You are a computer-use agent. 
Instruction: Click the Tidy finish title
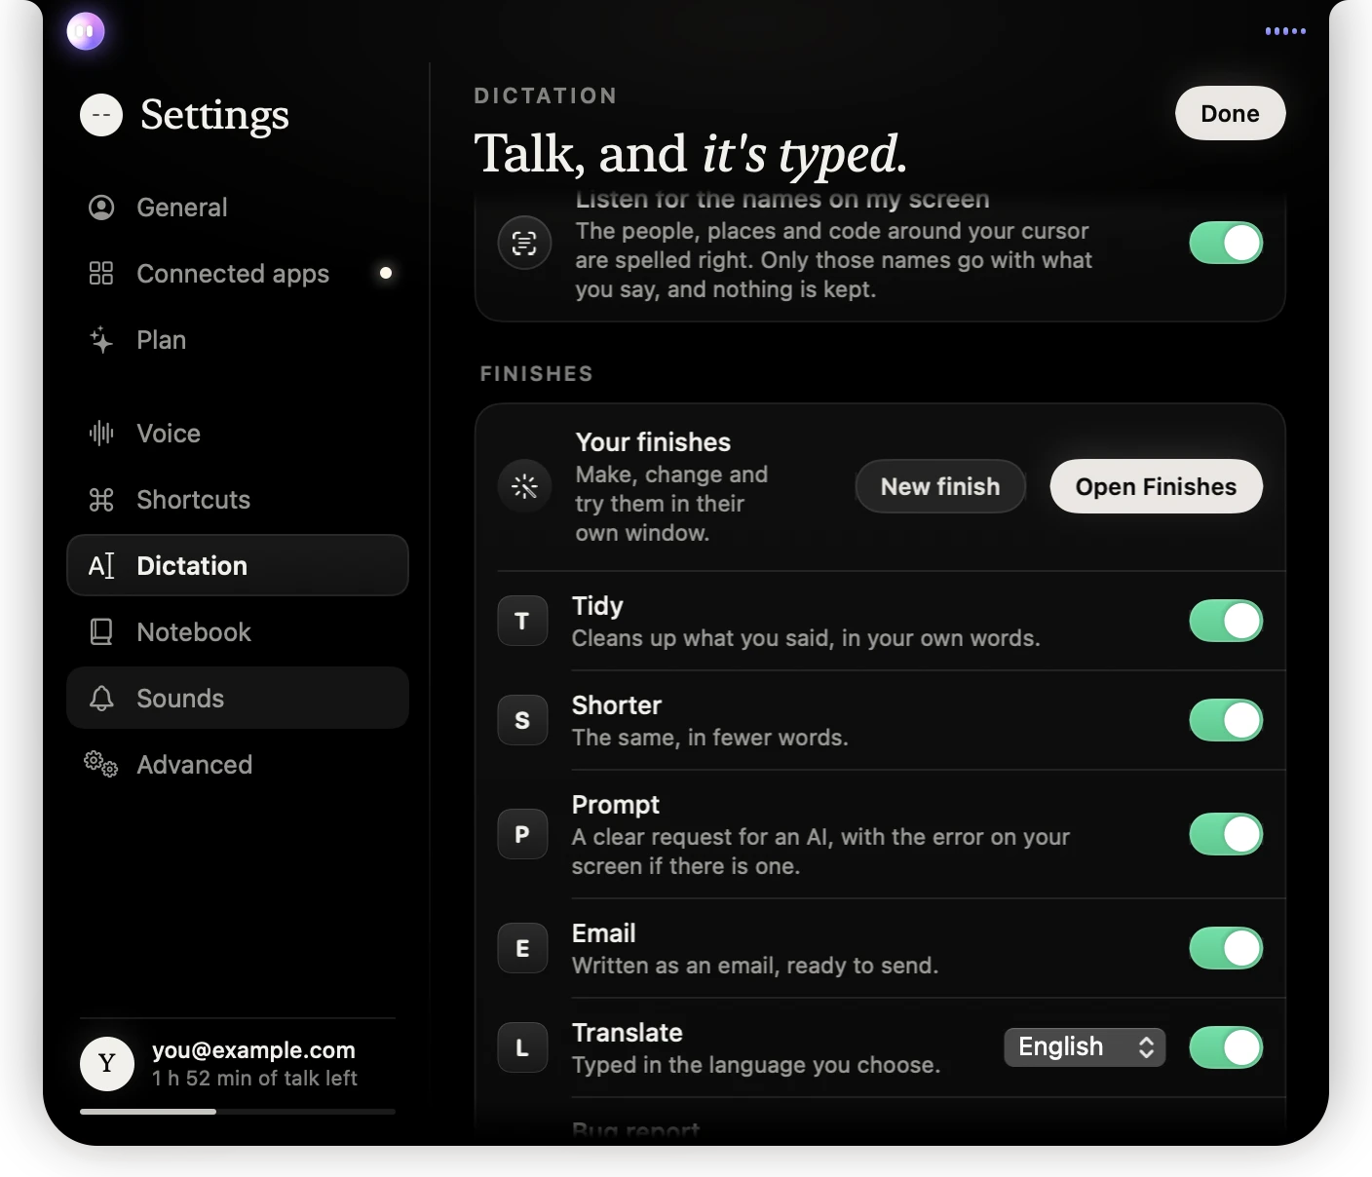(x=597, y=606)
